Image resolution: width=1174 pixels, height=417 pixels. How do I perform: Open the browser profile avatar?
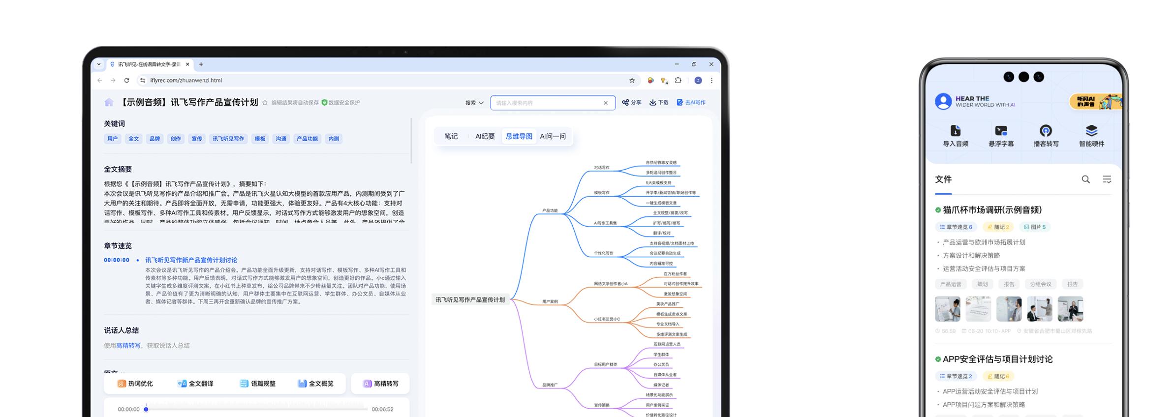(x=698, y=80)
